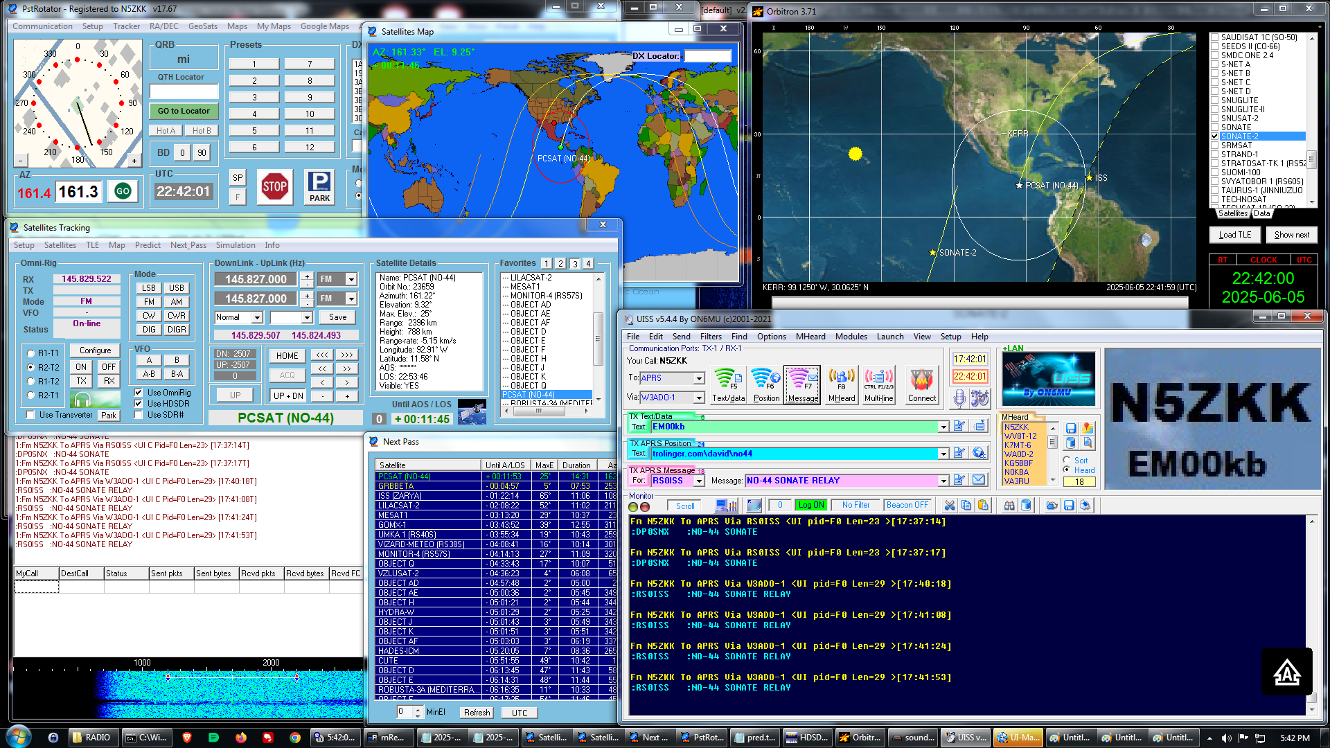Click the floppy save icon in MHeard panel
This screenshot has width=1330, height=748.
(1071, 428)
